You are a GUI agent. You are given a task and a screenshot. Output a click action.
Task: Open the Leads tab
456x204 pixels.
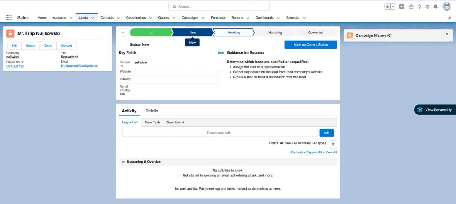coord(83,17)
